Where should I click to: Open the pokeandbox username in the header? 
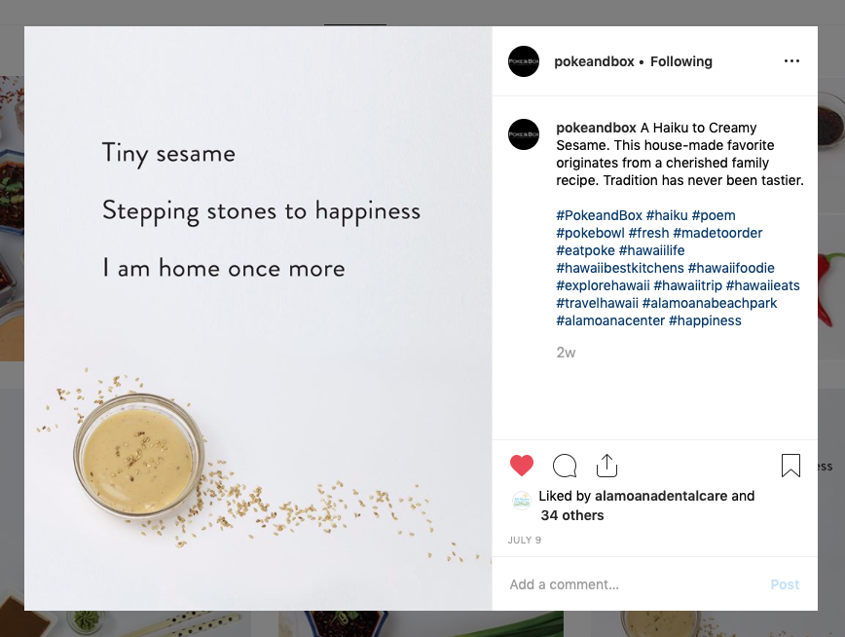(594, 61)
